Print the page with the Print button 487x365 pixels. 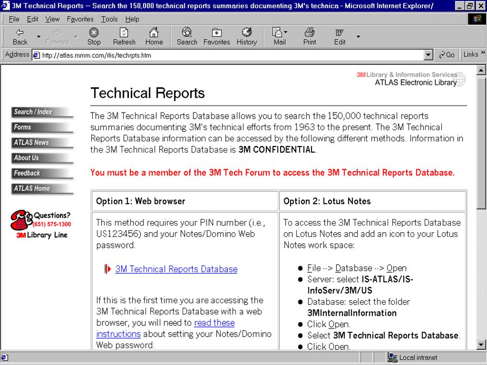[309, 36]
